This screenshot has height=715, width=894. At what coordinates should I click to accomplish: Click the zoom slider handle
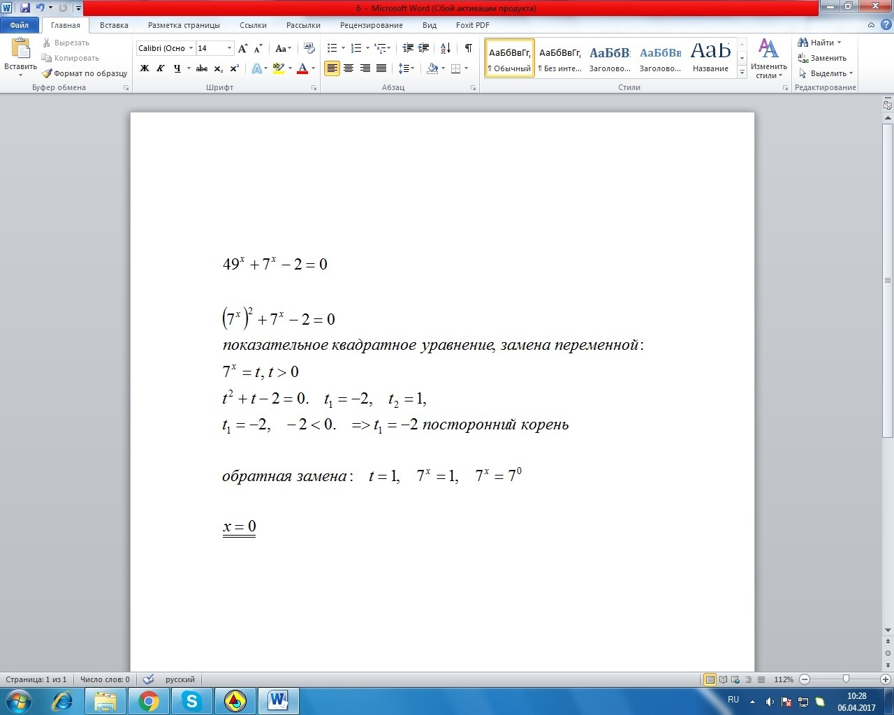click(x=846, y=679)
